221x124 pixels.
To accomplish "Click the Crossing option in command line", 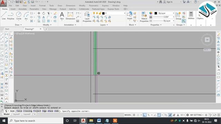I will (28, 111).
